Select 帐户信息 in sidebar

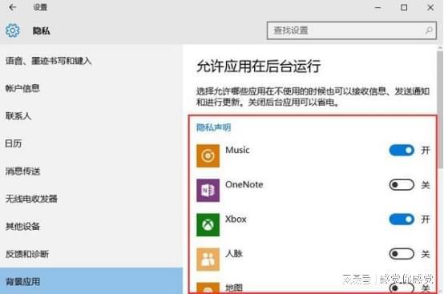tap(22, 88)
